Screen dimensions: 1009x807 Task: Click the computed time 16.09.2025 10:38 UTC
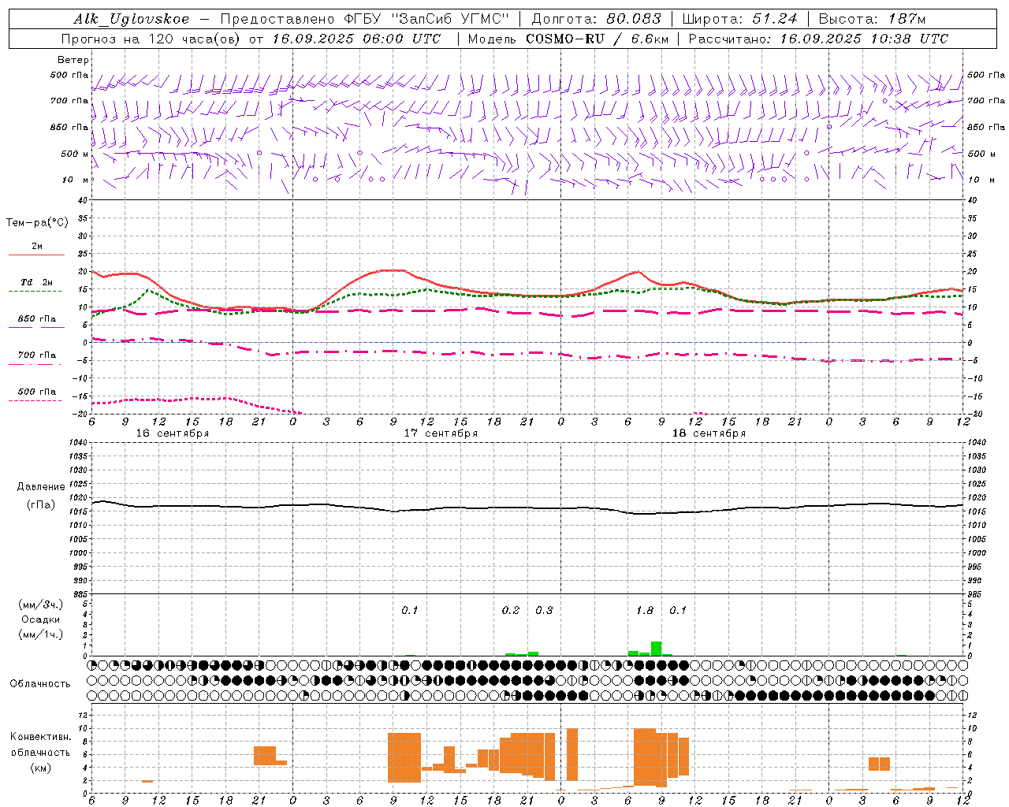coord(864,39)
